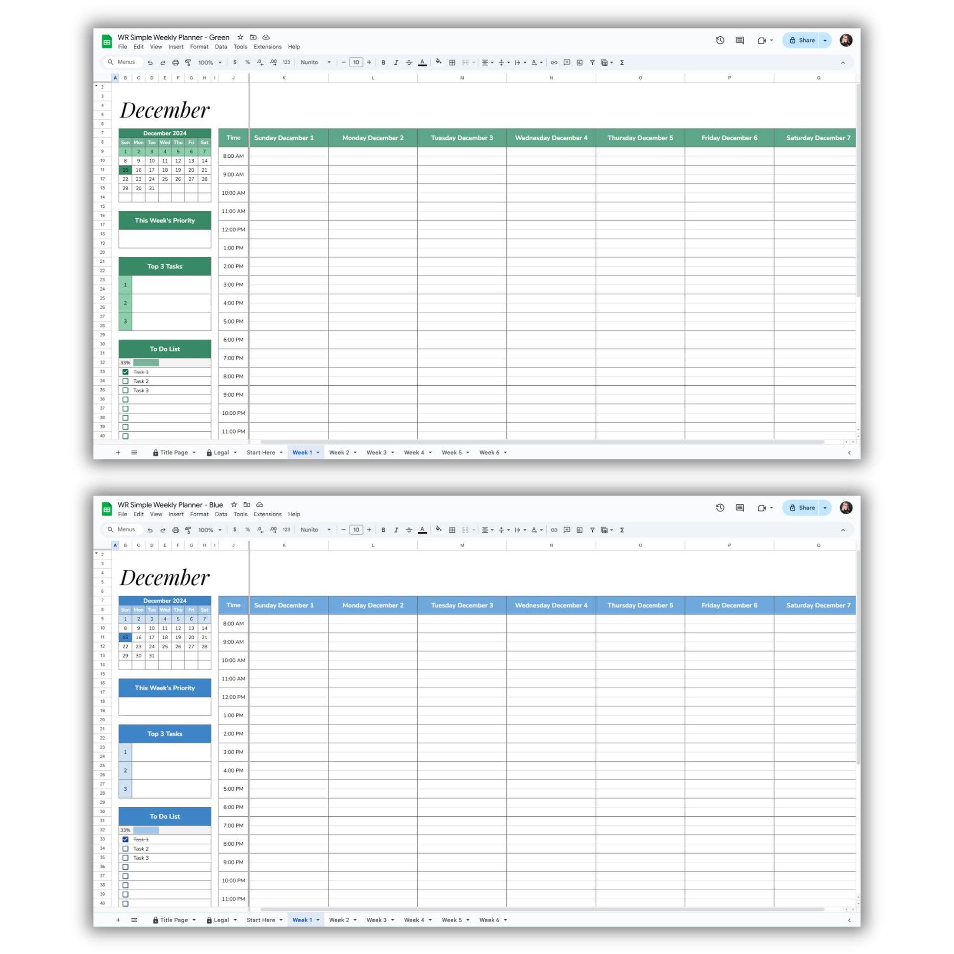Switch to the Week 2 tab in the Green planner
Image resolution: width=954 pixels, height=954 pixels.
pos(339,452)
